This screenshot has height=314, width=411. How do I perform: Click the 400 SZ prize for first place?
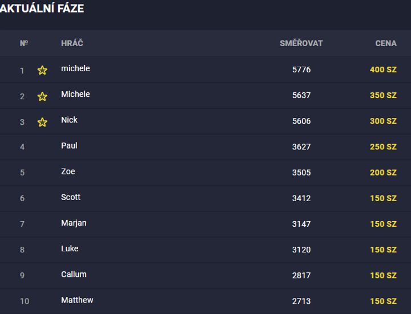coord(383,70)
